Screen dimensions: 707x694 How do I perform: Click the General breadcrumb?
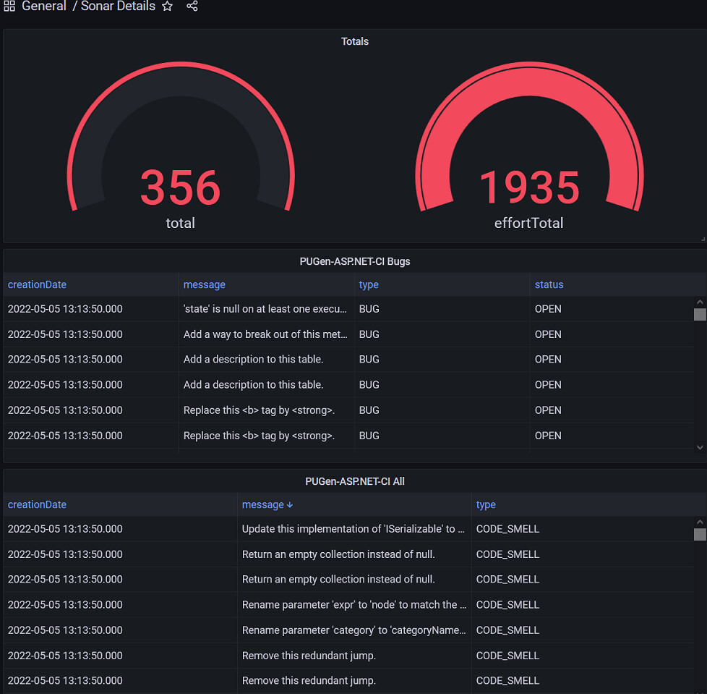(x=44, y=7)
